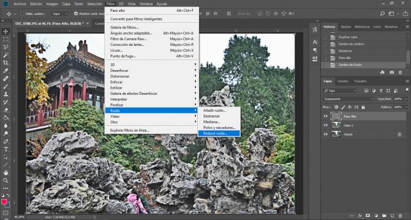Toggle Quick Mask mode icon
Screen dimensions: 411x220
click(x=5, y=213)
